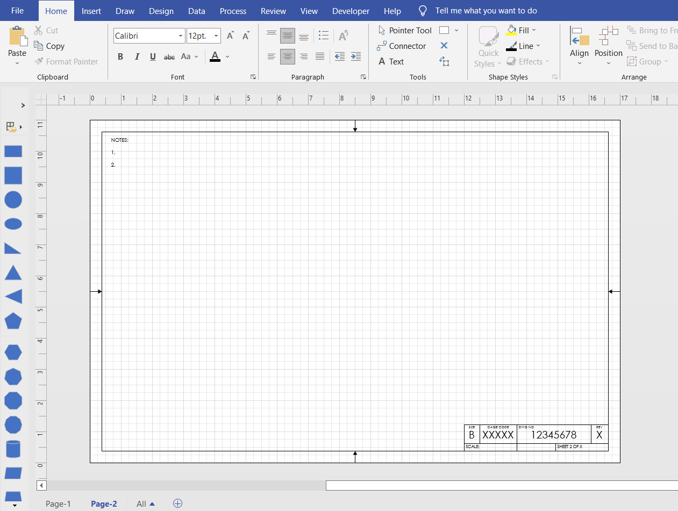Viewport: 678px width, 511px height.
Task: Expand the font color dropdown arrow
Action: 226,56
